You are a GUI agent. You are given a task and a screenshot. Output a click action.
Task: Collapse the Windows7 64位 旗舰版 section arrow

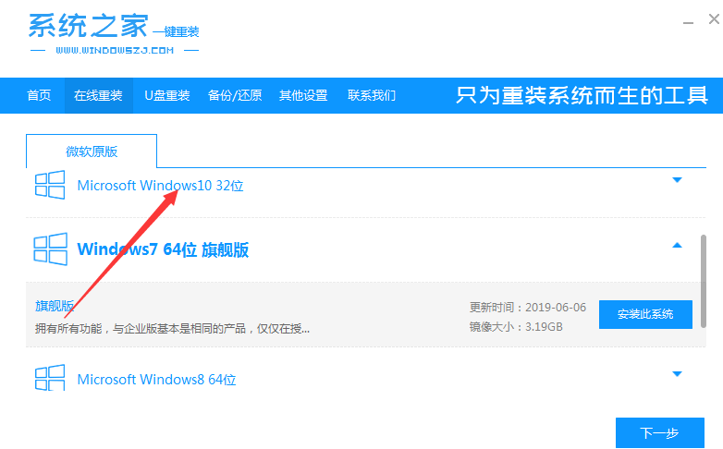pyautogui.click(x=677, y=246)
